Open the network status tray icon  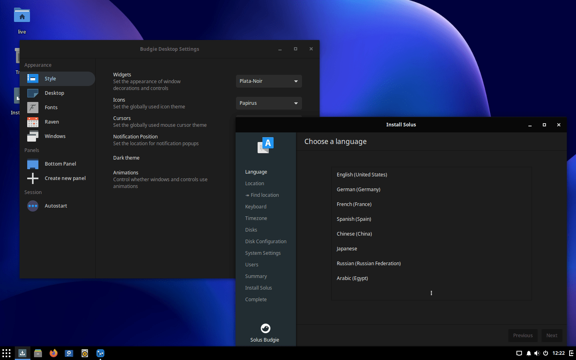pyautogui.click(x=519, y=353)
